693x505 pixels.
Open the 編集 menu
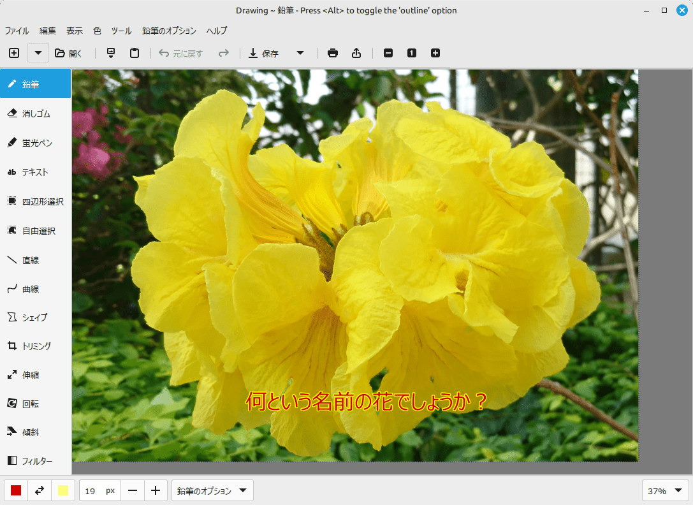tap(48, 31)
